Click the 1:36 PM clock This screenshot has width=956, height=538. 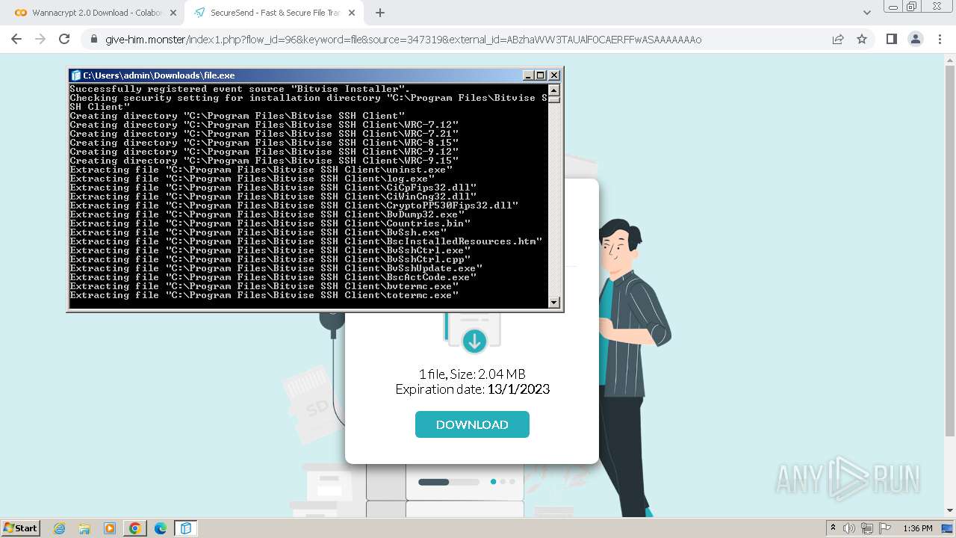tap(917, 528)
